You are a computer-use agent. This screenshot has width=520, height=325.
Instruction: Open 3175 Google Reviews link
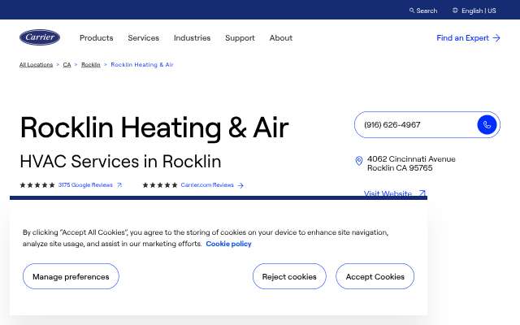85,185
